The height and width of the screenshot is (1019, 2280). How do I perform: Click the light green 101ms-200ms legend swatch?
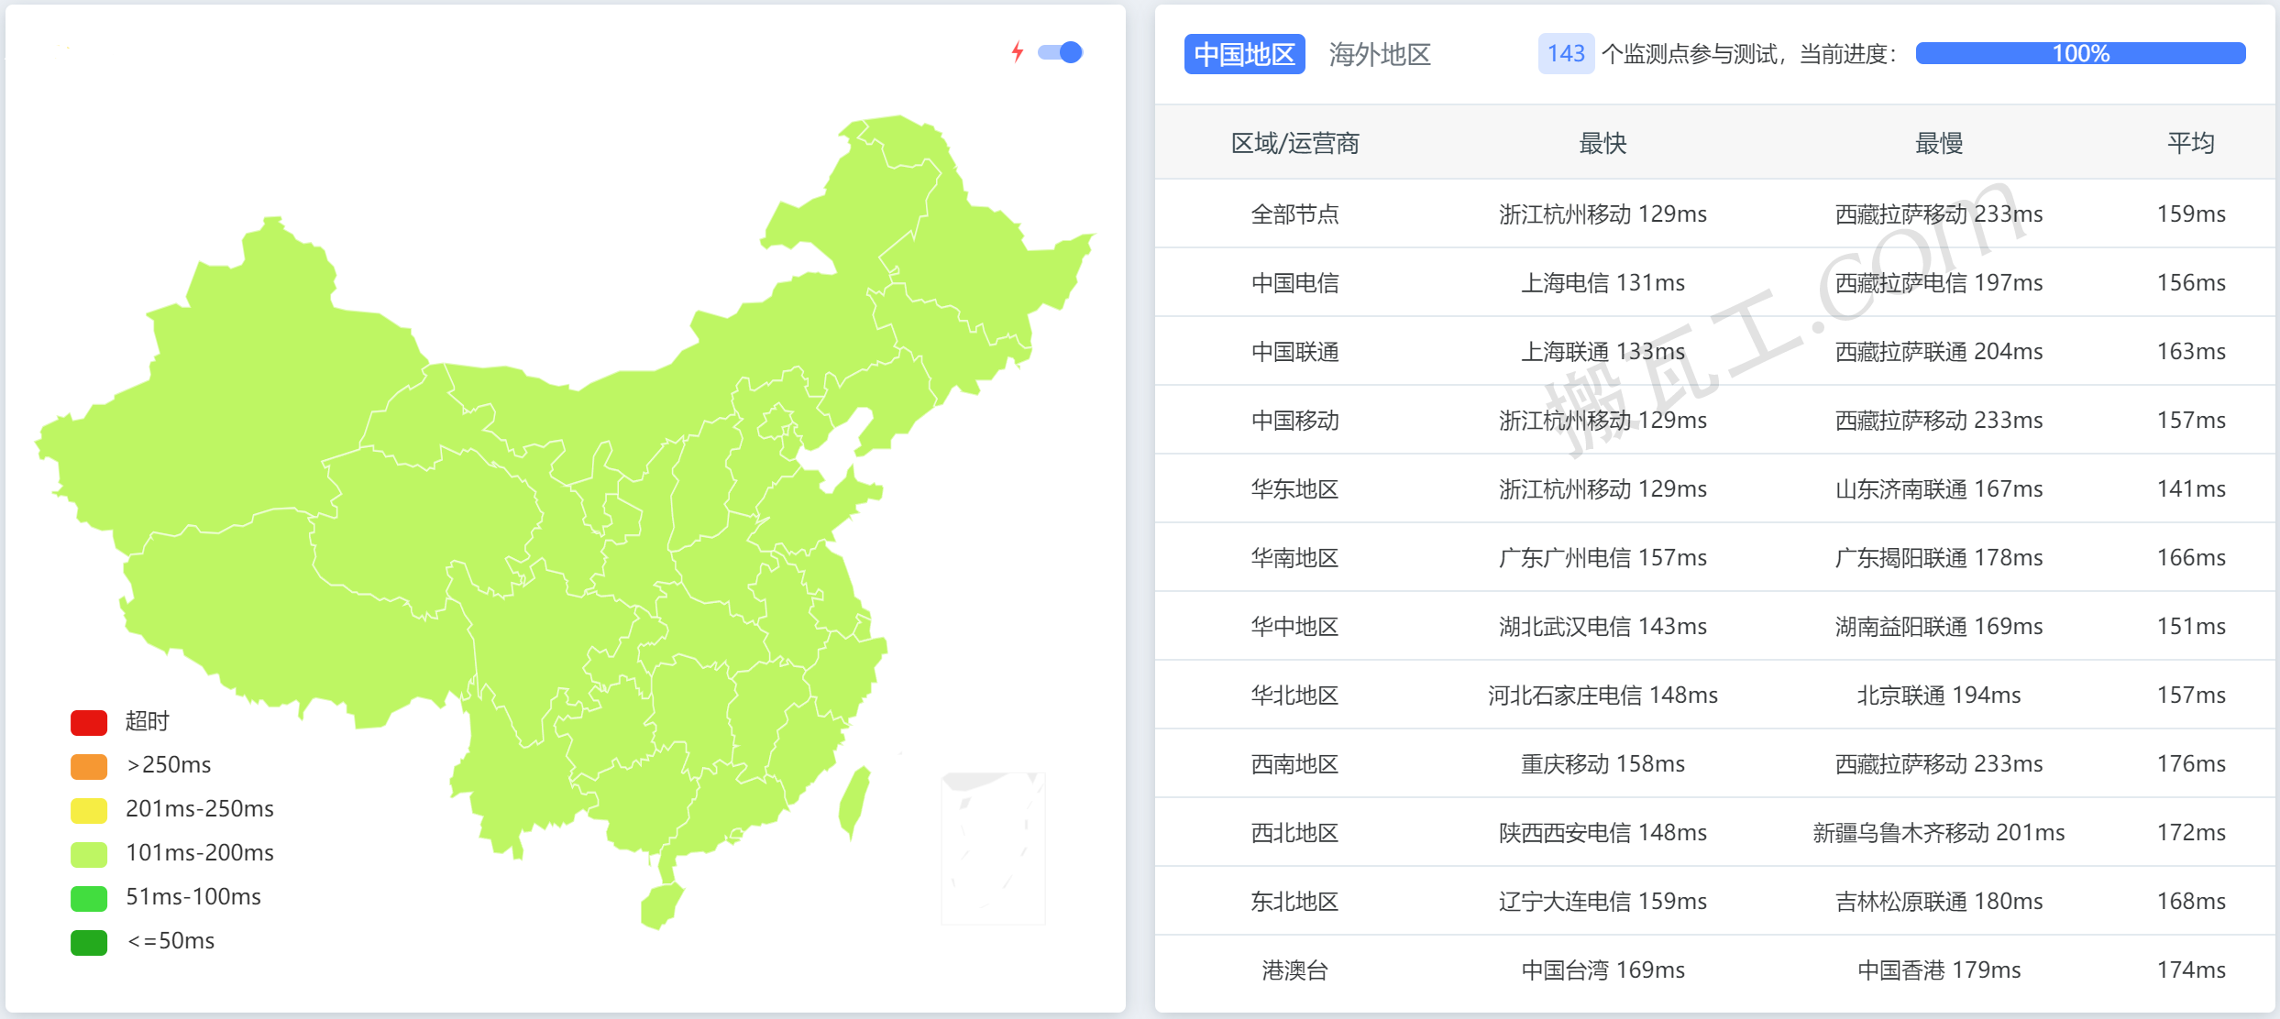click(x=89, y=854)
